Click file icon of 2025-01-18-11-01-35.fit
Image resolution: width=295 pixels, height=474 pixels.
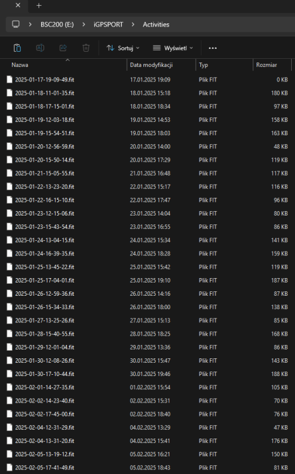tap(9, 93)
